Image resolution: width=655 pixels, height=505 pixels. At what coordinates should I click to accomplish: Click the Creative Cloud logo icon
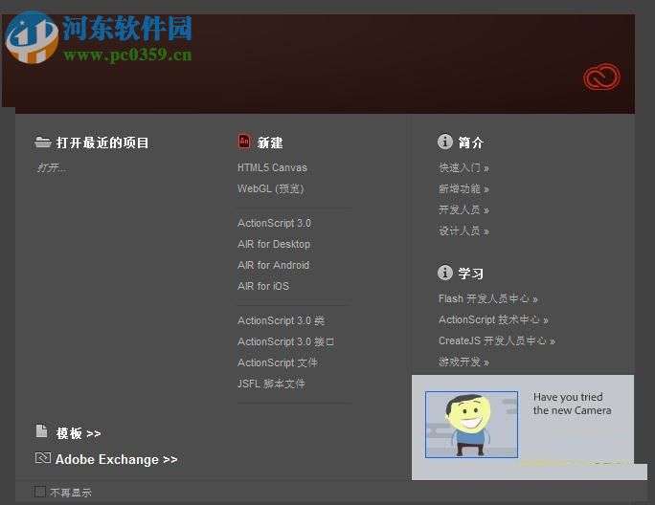[601, 77]
